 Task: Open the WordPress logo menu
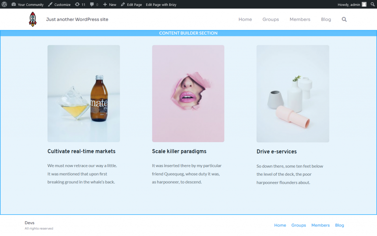(x=4, y=4)
